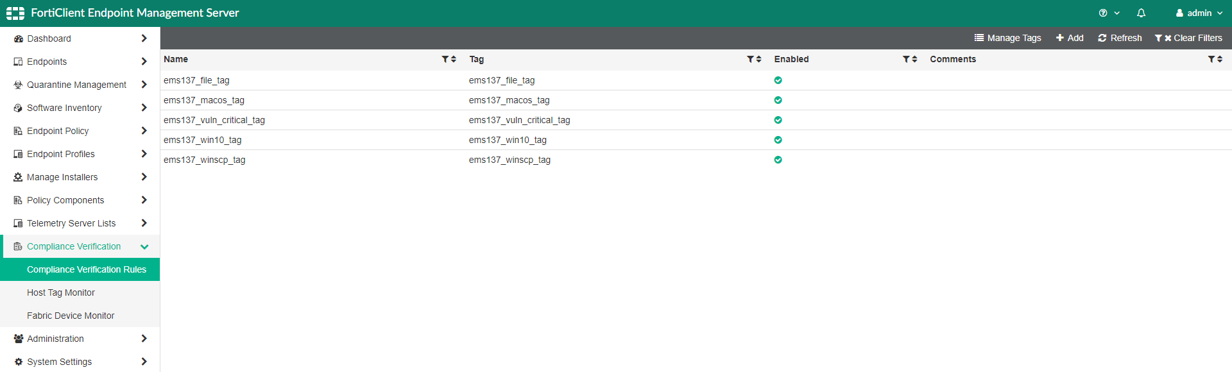1232x372 pixels.
Task: Click Add to create a rule
Action: point(1070,38)
